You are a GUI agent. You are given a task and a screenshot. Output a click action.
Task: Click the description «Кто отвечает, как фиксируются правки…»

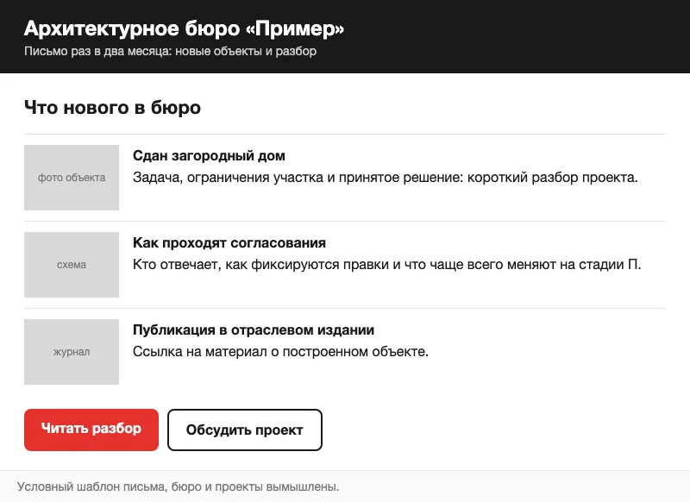[x=386, y=265]
